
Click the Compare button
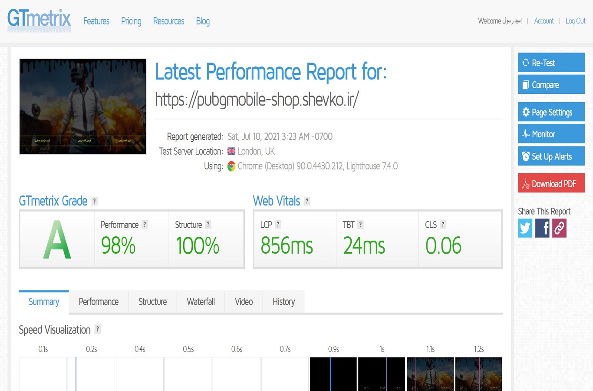click(551, 85)
